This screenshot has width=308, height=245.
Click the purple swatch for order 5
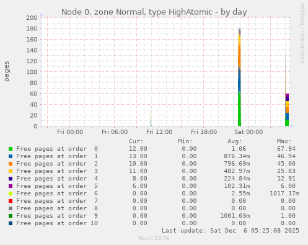[11, 186]
